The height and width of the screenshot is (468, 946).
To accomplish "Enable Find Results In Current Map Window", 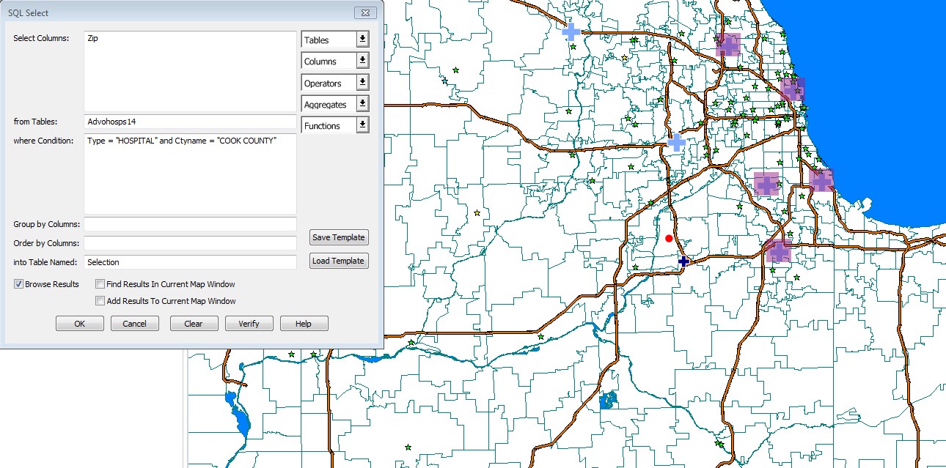I will pyautogui.click(x=100, y=284).
